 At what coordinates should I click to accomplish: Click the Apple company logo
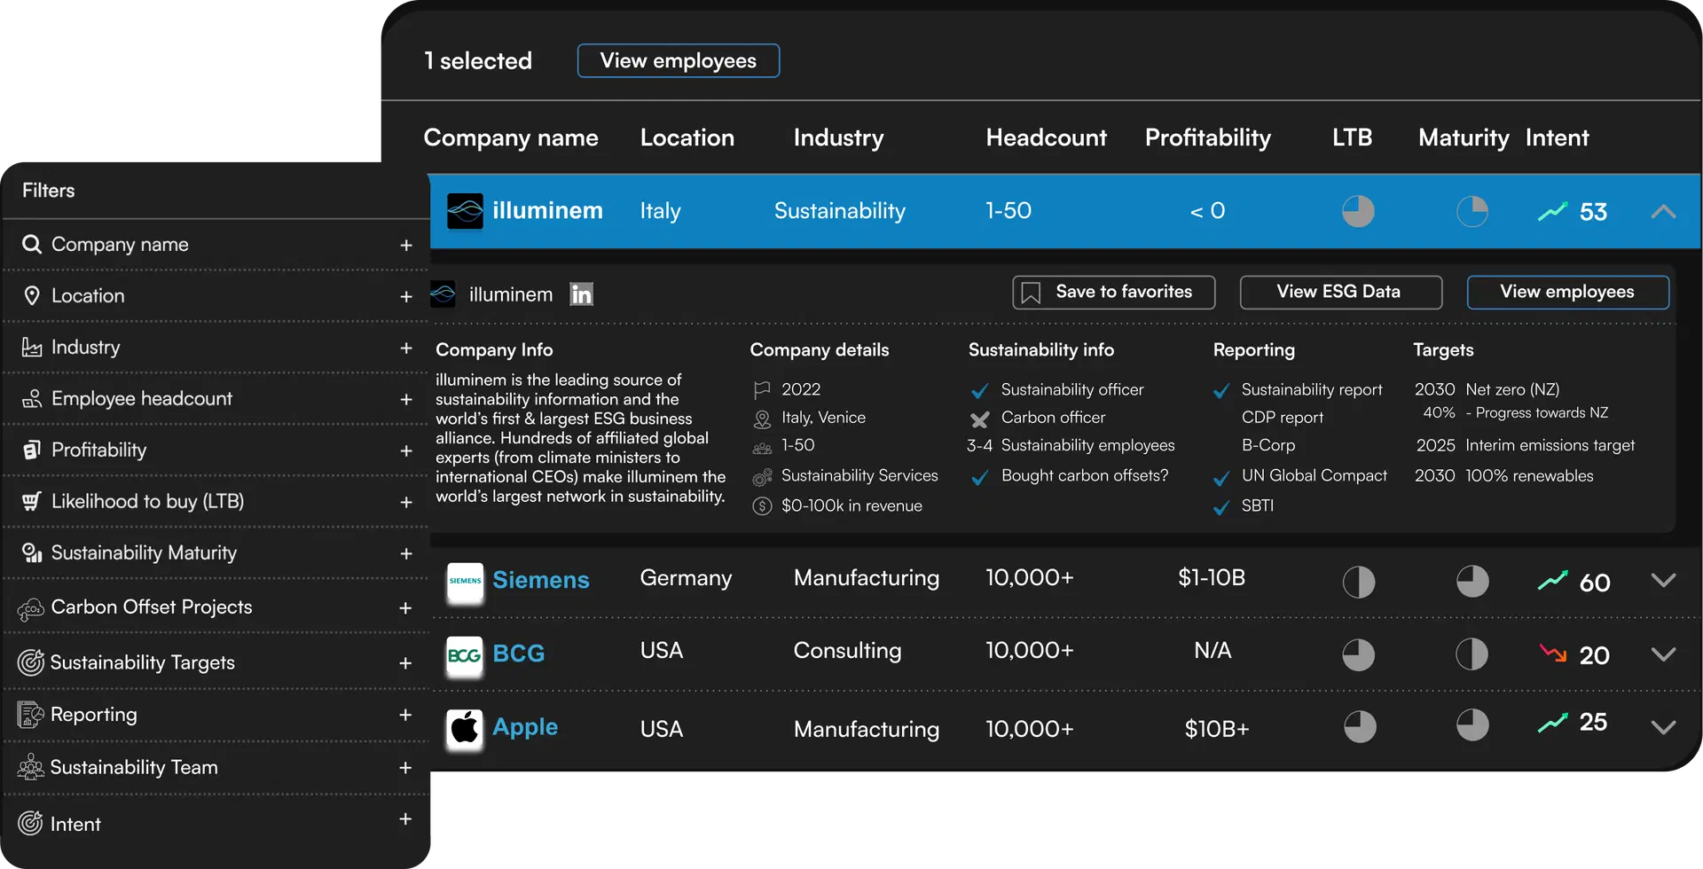click(465, 729)
